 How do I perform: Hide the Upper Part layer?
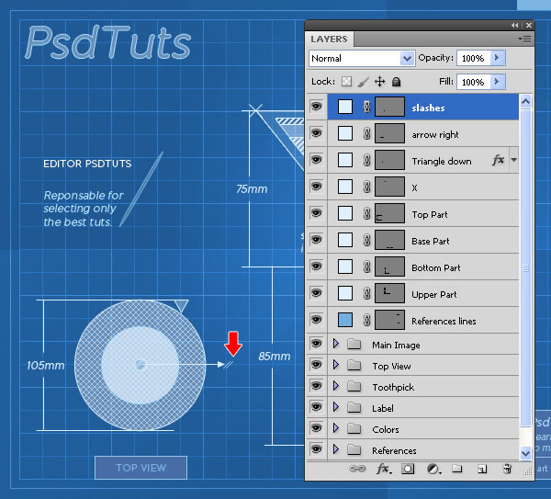pos(316,293)
